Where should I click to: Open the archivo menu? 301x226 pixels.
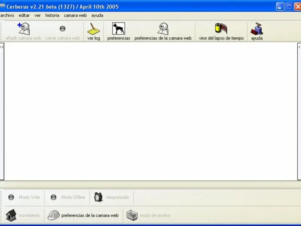coord(7,15)
